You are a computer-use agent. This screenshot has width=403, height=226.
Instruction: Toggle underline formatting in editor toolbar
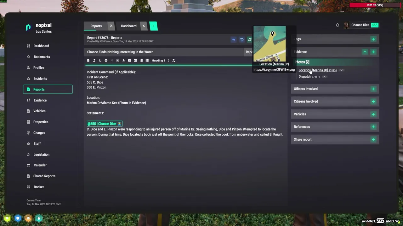pyautogui.click(x=100, y=61)
